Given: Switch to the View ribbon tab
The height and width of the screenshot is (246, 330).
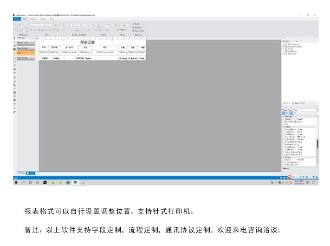Looking at the screenshot, I should click(x=51, y=19).
